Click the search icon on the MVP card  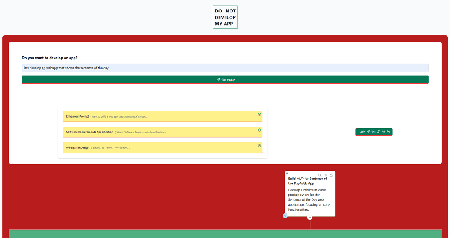320,175
